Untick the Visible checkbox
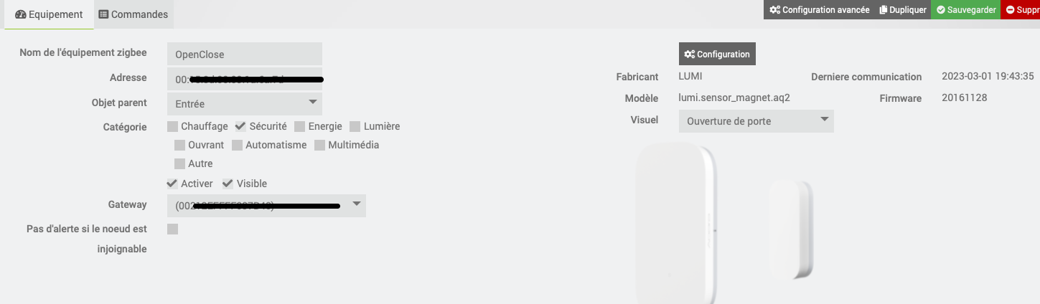This screenshot has width=1040, height=304. (228, 184)
